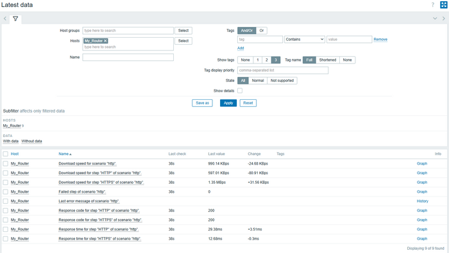The image size is (449, 253).
Task: Open Graph for Failed step row
Action: (x=422, y=192)
